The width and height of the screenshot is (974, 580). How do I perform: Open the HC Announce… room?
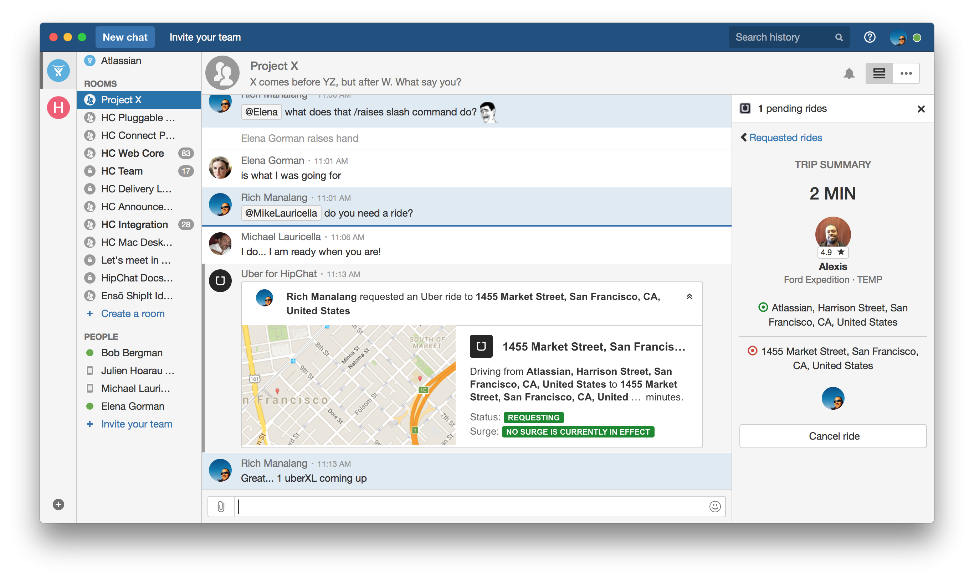pyautogui.click(x=139, y=207)
